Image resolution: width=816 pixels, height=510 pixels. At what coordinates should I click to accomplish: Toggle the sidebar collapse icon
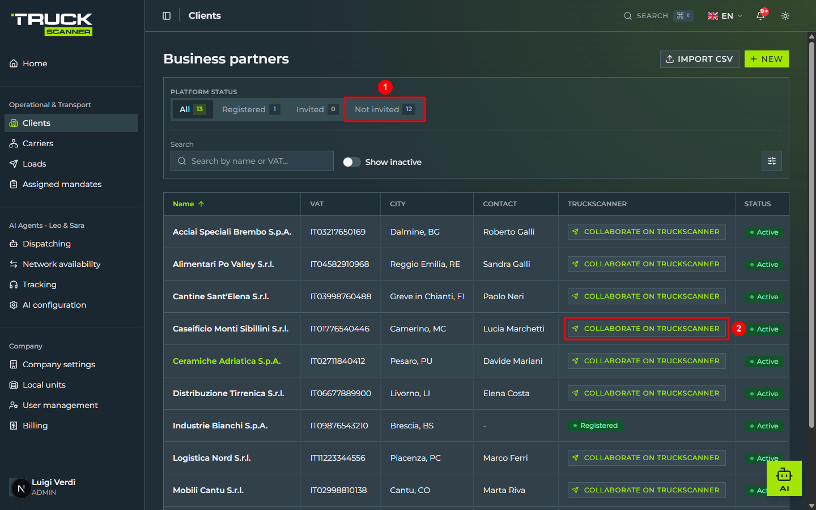pos(167,16)
